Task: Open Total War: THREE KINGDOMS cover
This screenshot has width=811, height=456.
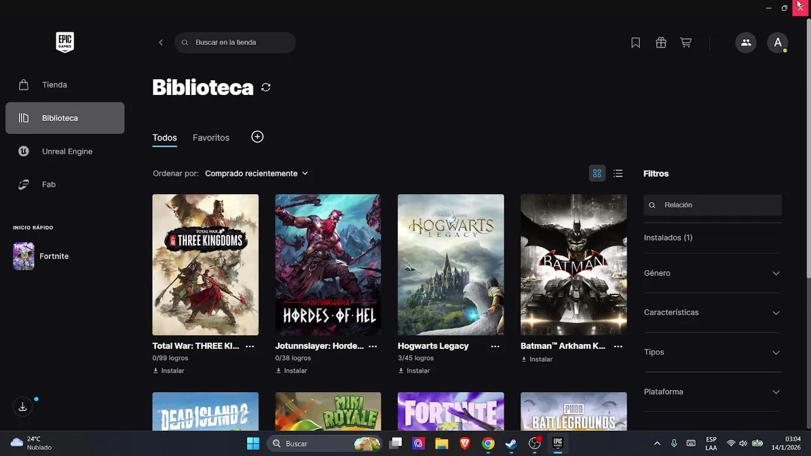Action: 205,265
